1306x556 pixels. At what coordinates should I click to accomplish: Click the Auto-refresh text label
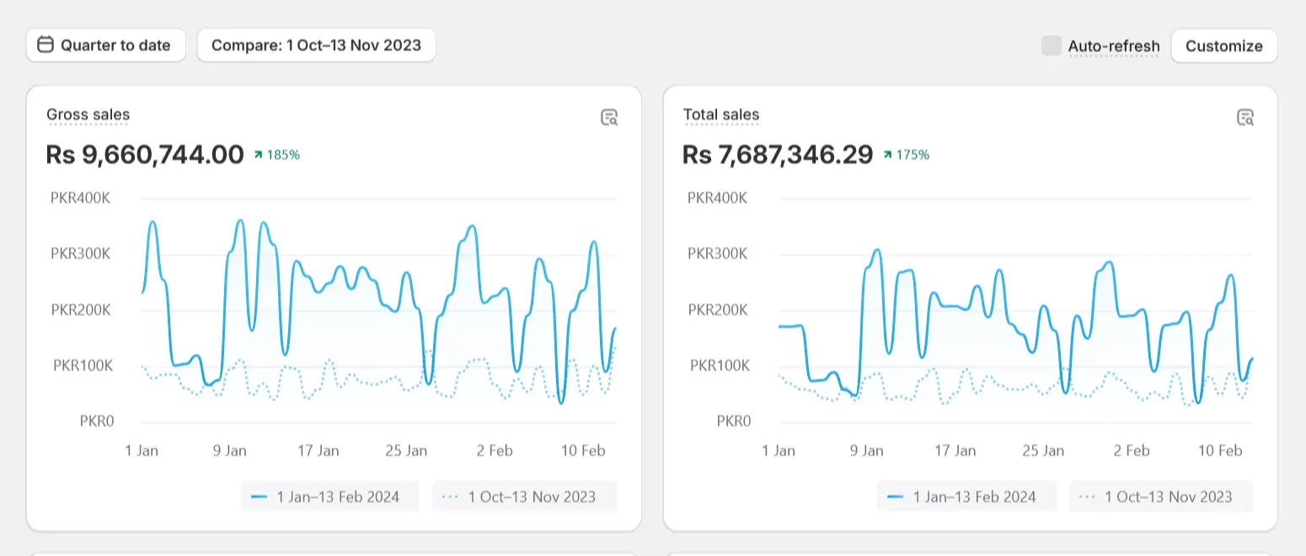[1114, 46]
